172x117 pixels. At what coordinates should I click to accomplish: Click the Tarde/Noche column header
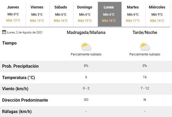(145, 33)
